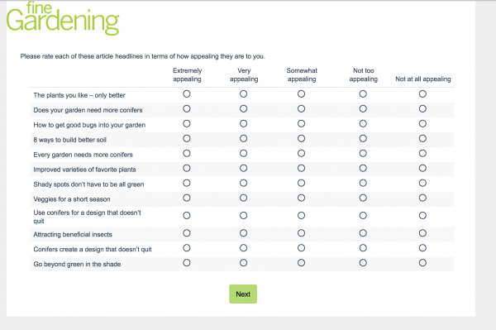
Task: Click the Next button
Action: click(243, 294)
